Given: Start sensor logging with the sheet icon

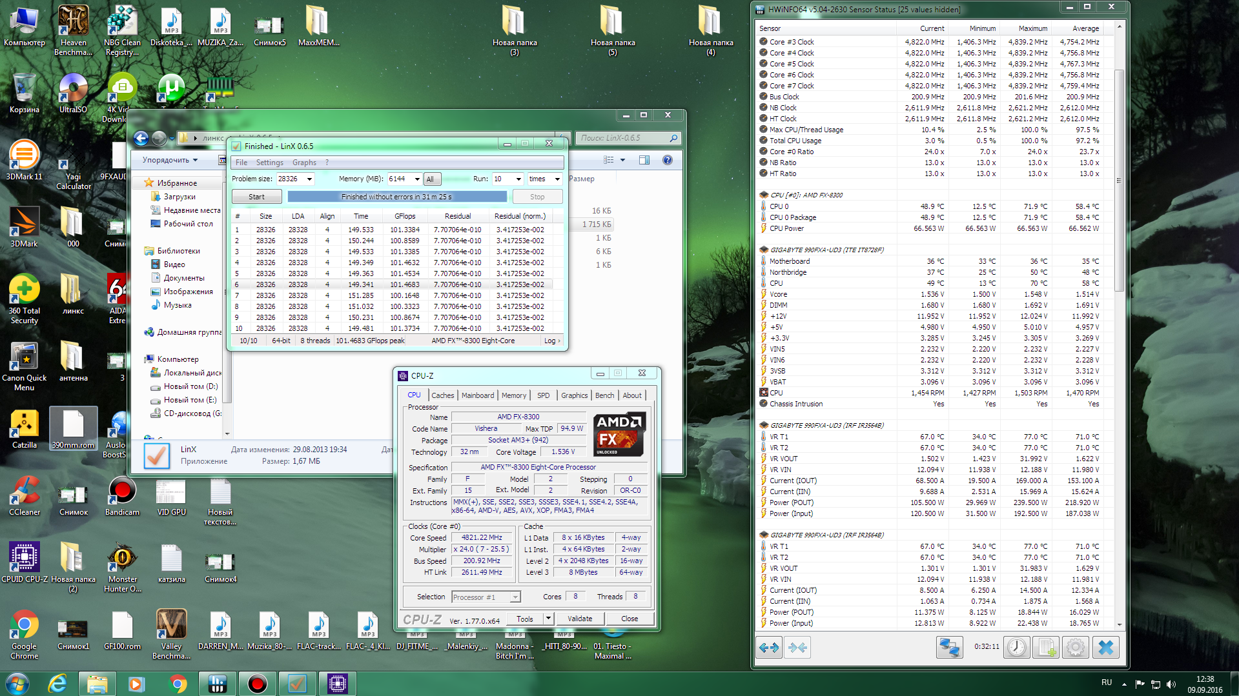Looking at the screenshot, I should coord(1046,647).
